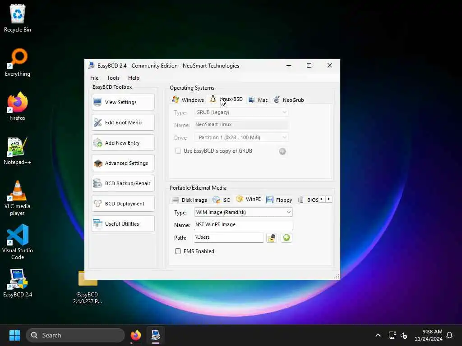Open the Help menu
This screenshot has height=346, width=462.
pyautogui.click(x=134, y=77)
